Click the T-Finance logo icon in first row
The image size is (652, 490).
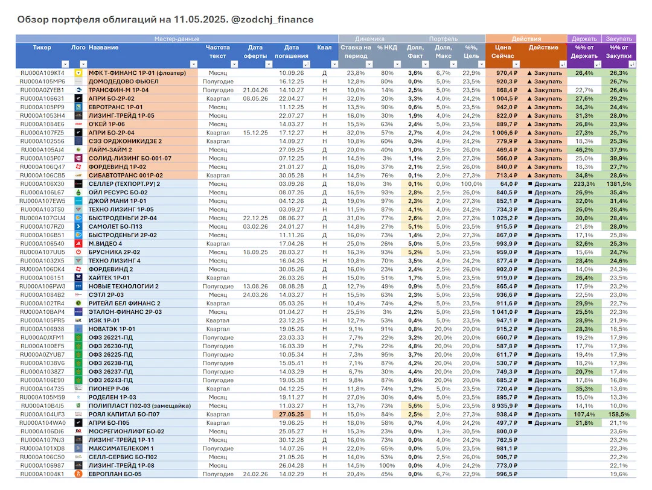tap(78, 73)
